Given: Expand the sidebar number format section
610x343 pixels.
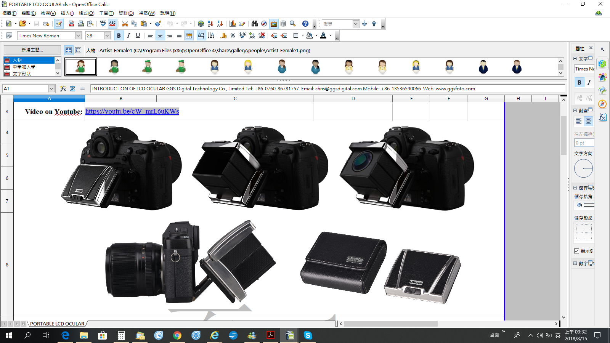Looking at the screenshot, I should pyautogui.click(x=575, y=263).
